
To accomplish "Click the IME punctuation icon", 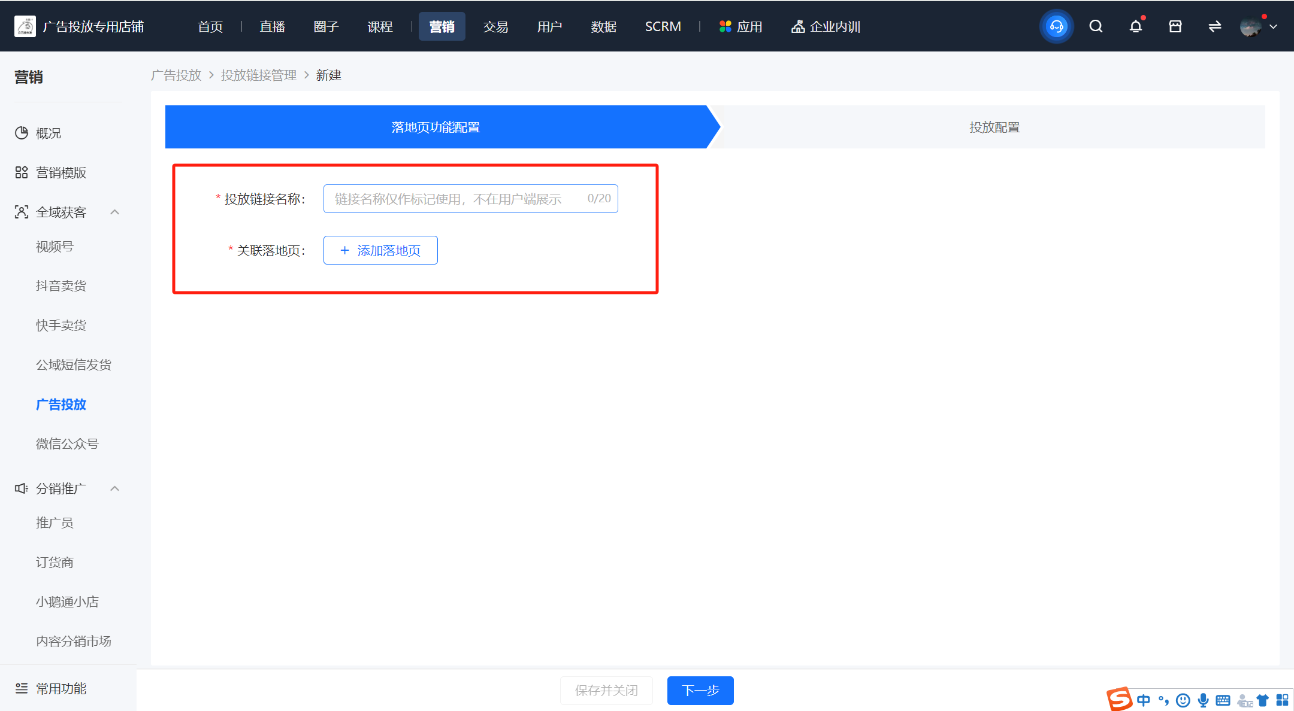I will 1163,700.
